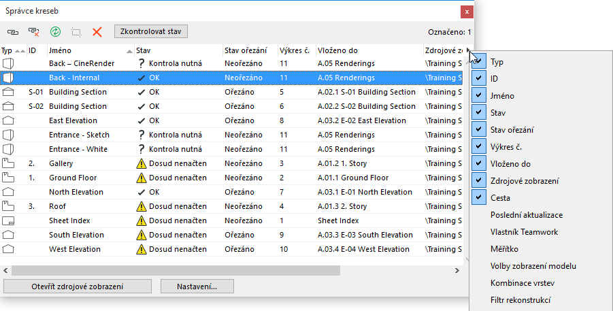The width and height of the screenshot is (613, 311).
Task: Click the red delete X icon
Action: 97,31
